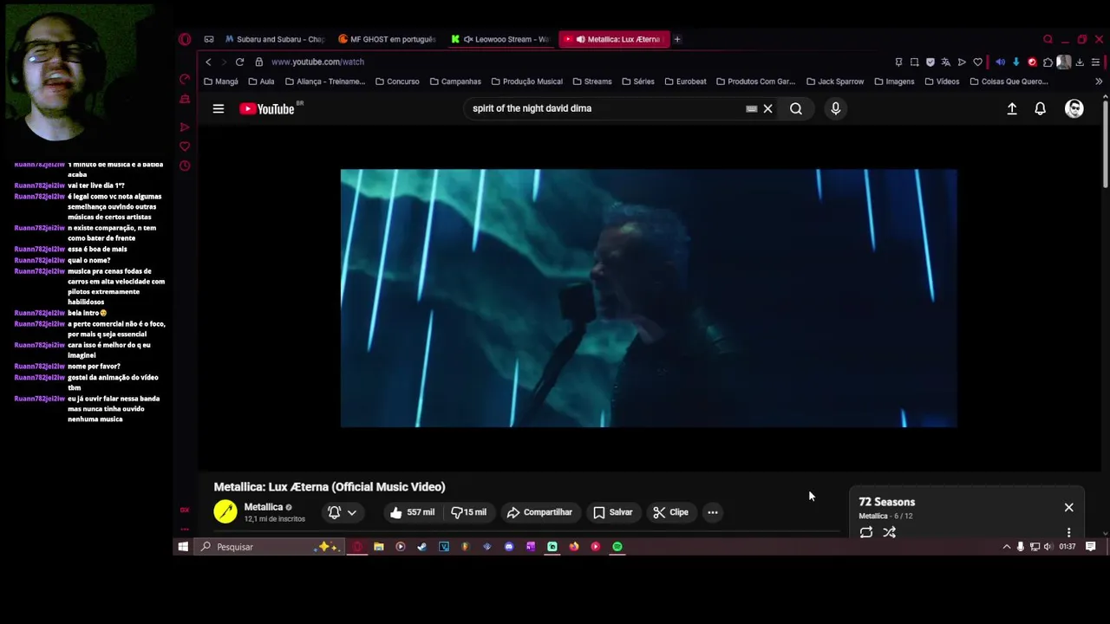Open the Mangá bookmarks folder

221,81
